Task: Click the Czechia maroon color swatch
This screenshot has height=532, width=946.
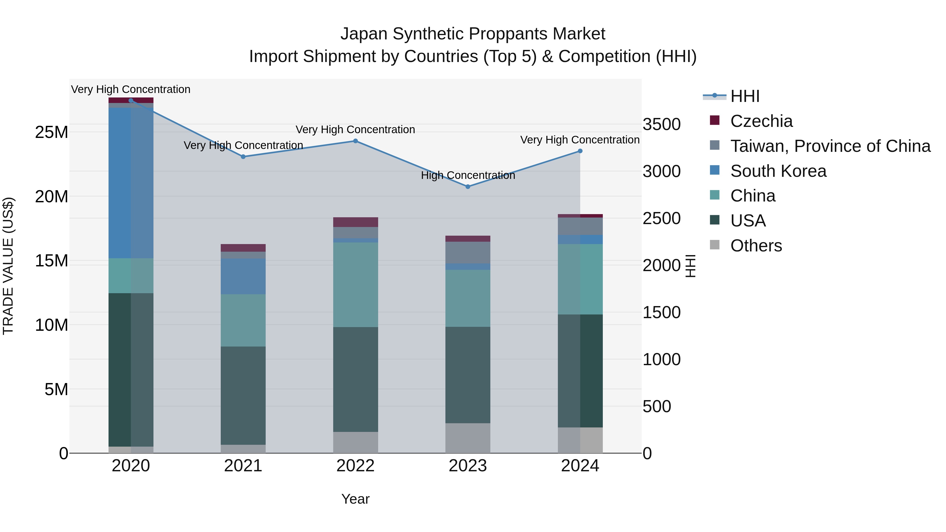Action: pos(715,120)
